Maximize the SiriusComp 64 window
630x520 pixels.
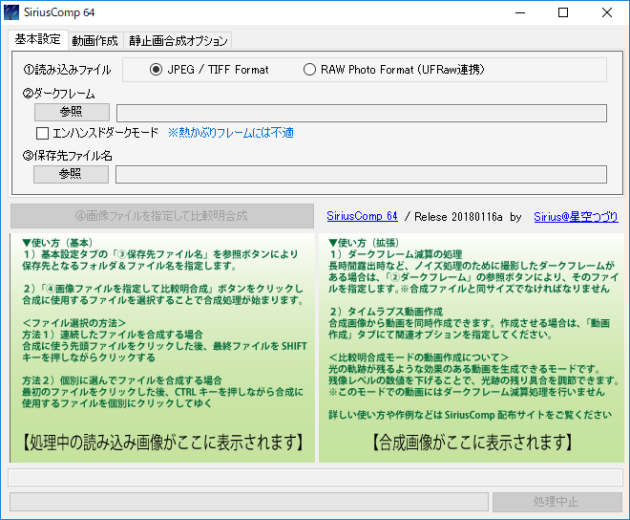tap(563, 13)
